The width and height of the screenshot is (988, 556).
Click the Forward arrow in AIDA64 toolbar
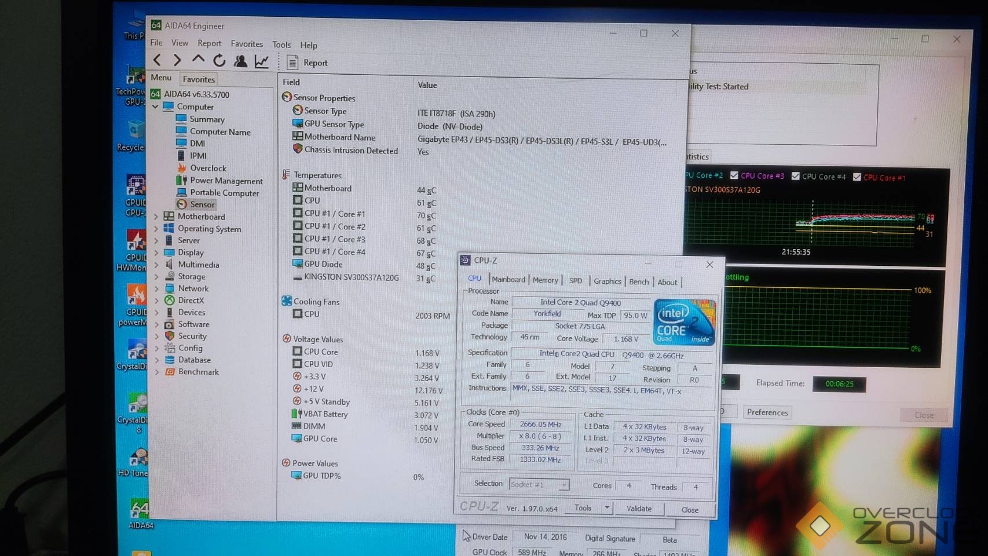177,60
